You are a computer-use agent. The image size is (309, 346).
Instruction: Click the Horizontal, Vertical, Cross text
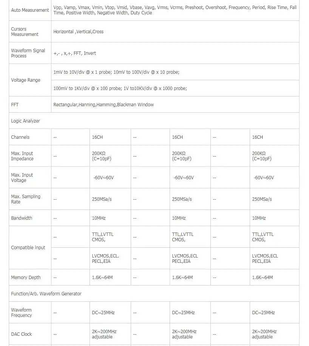click(x=78, y=31)
